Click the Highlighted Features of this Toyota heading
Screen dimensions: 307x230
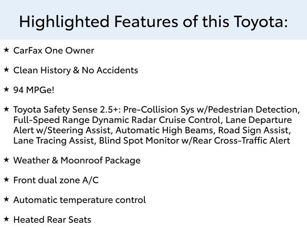[153, 21]
